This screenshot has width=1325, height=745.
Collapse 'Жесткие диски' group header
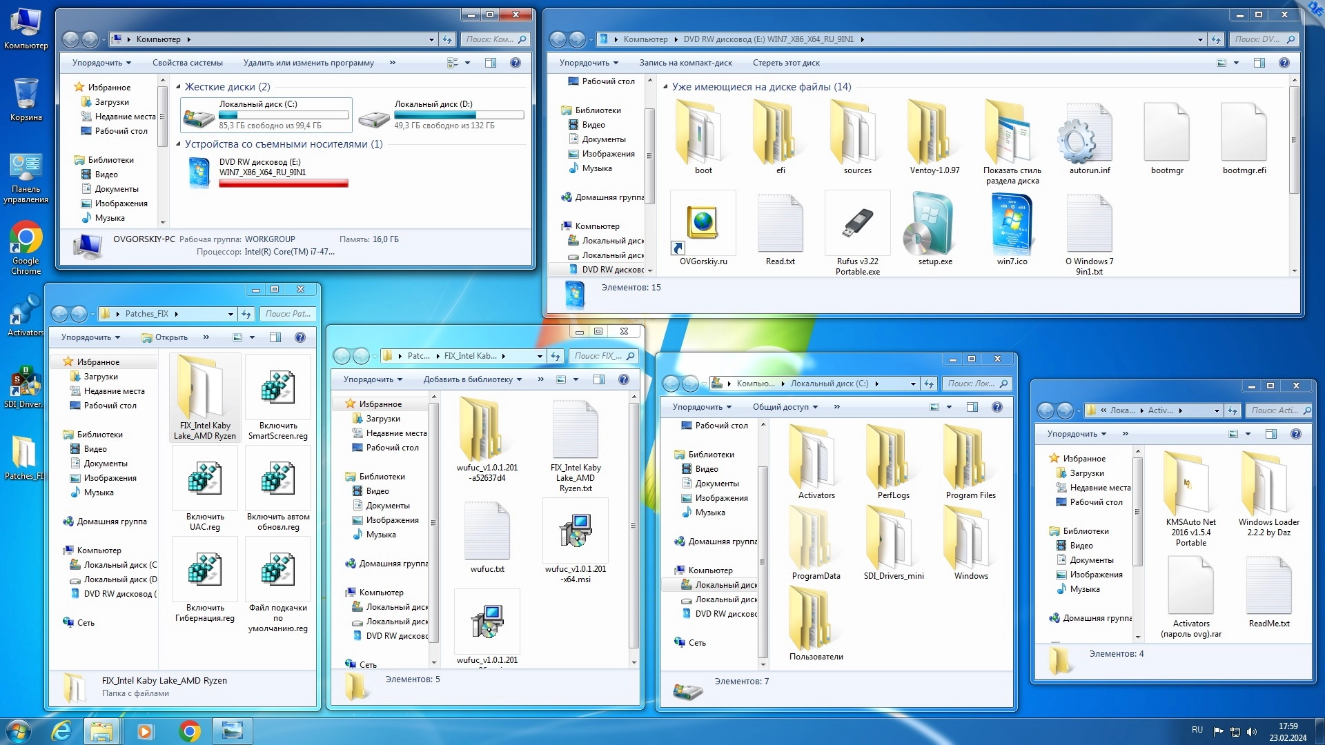pyautogui.click(x=179, y=87)
